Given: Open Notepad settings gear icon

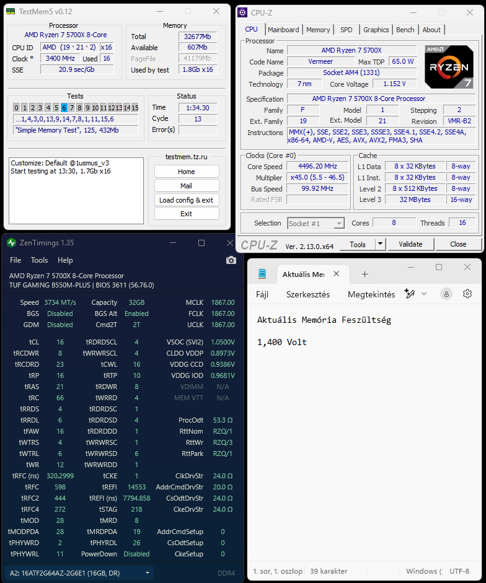Looking at the screenshot, I should point(467,294).
